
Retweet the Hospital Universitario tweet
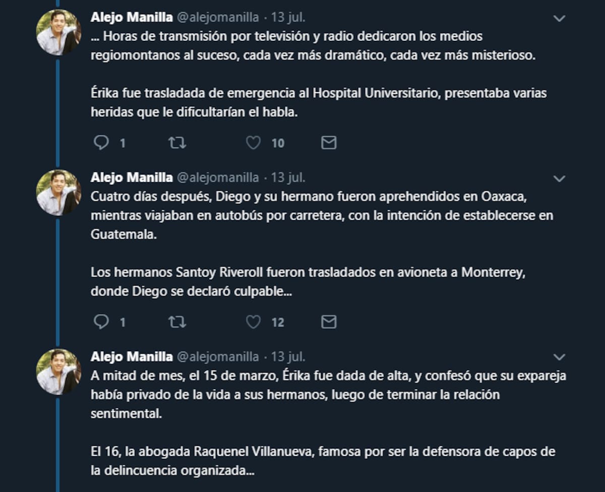click(x=177, y=143)
